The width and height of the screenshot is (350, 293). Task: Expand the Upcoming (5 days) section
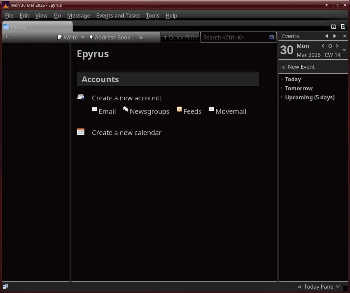tap(282, 97)
